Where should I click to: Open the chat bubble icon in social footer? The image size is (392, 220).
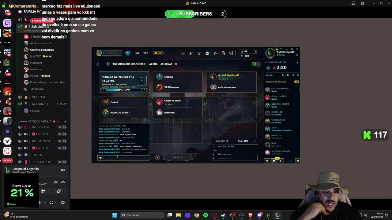point(267,161)
